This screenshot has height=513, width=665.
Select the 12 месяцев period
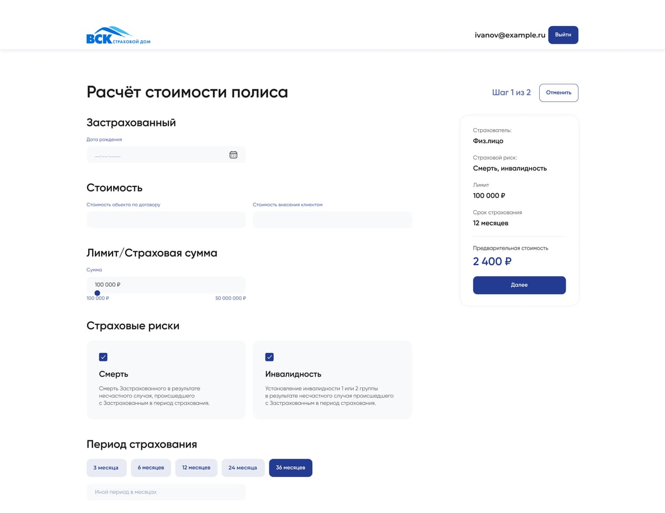coord(196,468)
